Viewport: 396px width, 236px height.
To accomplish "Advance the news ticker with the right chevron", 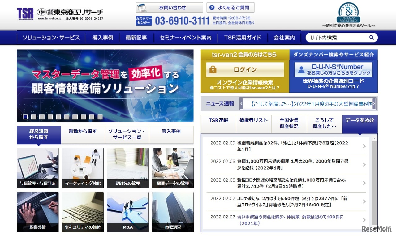I will point(373,104).
